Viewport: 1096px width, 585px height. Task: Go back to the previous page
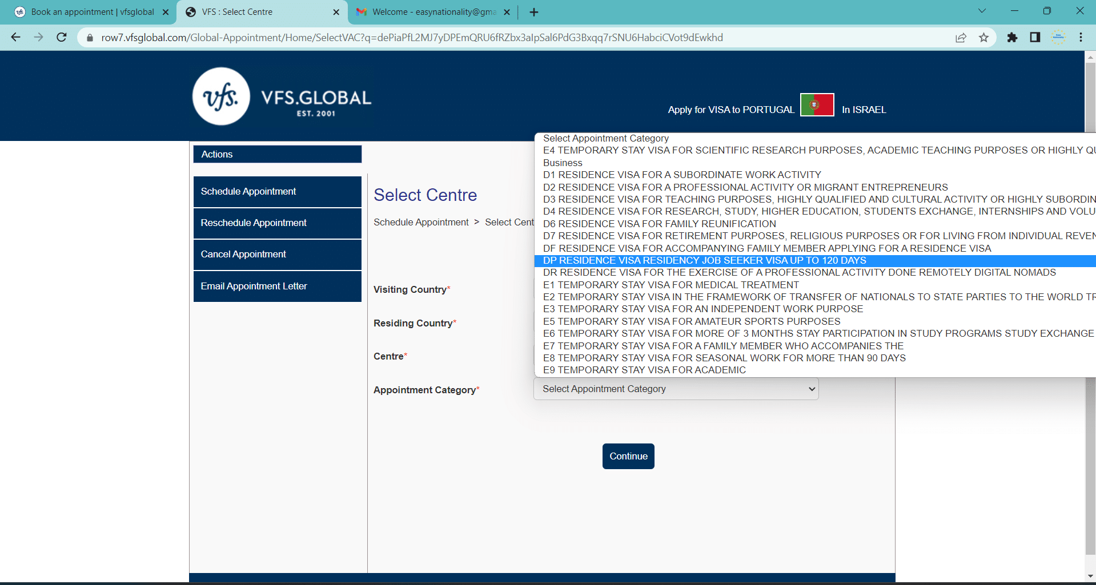tap(15, 38)
